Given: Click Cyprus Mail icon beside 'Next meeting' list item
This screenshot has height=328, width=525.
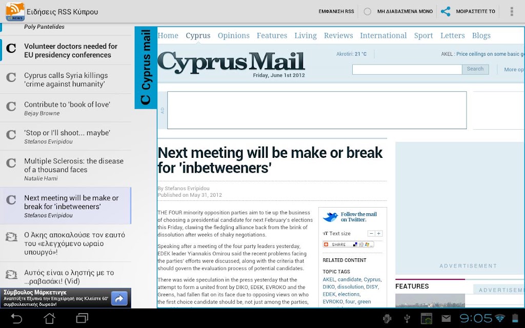Looking at the screenshot, I should 11,200.
